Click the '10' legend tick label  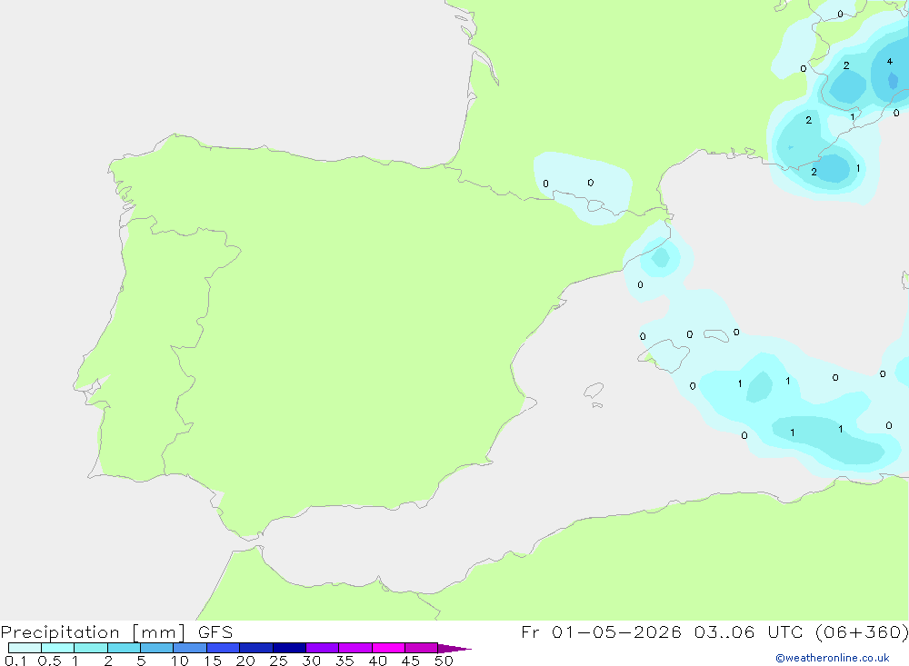(180, 661)
